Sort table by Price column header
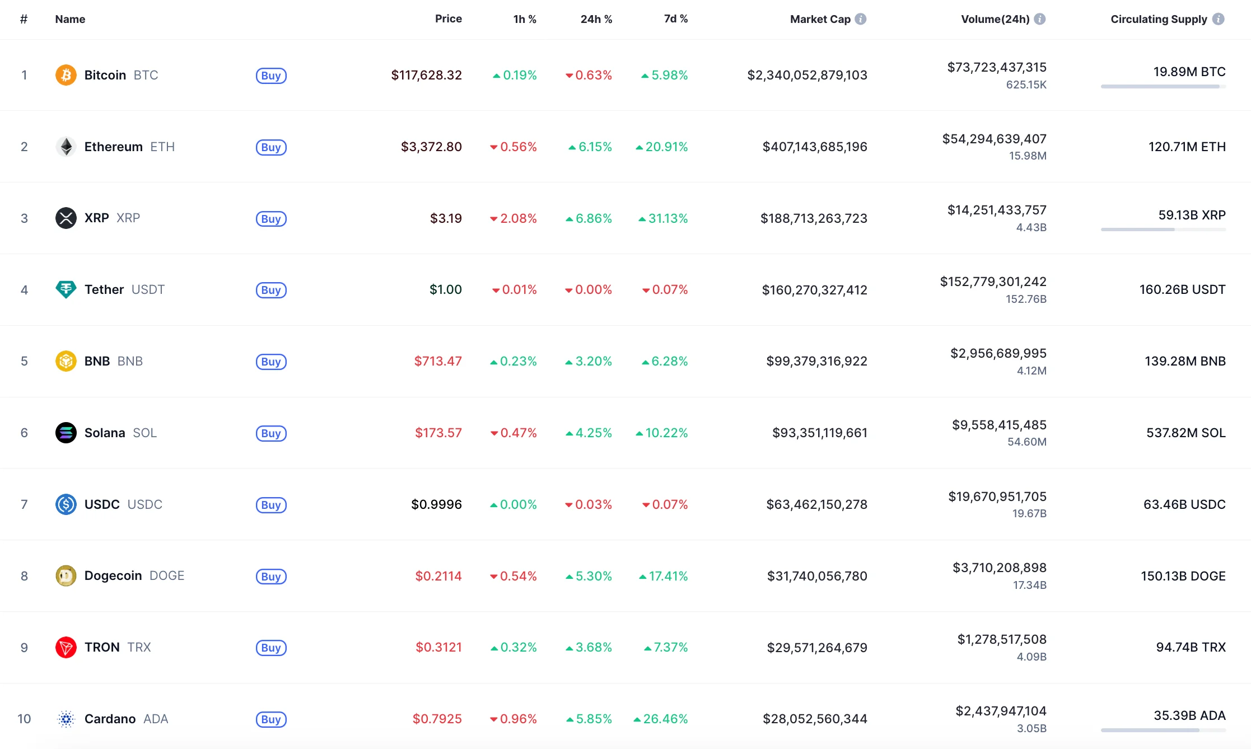Image resolution: width=1251 pixels, height=749 pixels. [x=448, y=18]
